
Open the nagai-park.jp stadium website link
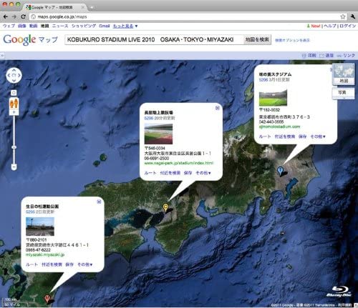pos(179,163)
